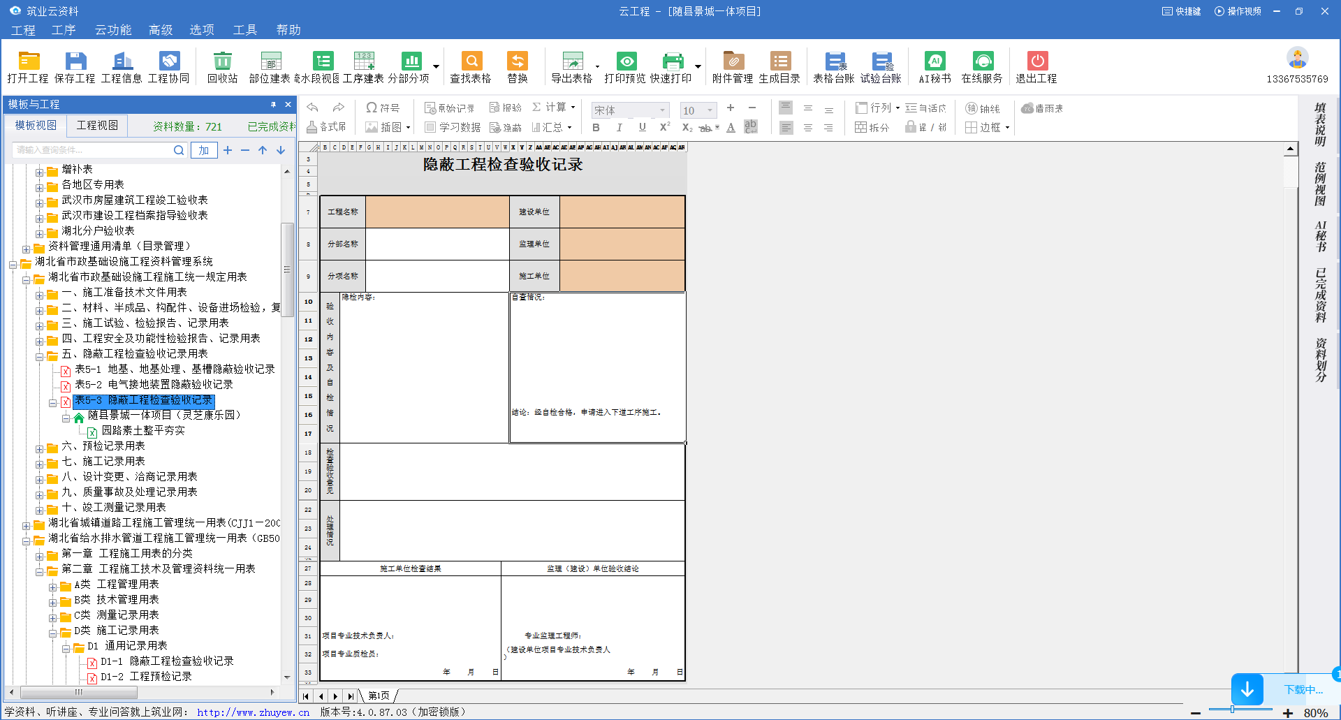The width and height of the screenshot is (1341, 720).
Task: Open the 云功能 menu
Action: [x=112, y=30]
